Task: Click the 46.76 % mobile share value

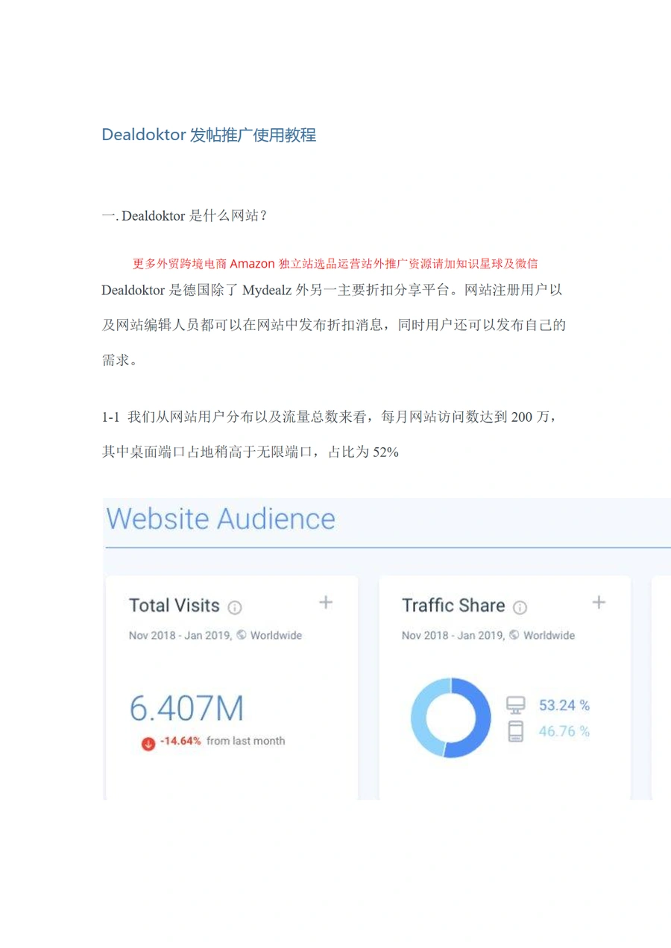Action: click(x=564, y=731)
